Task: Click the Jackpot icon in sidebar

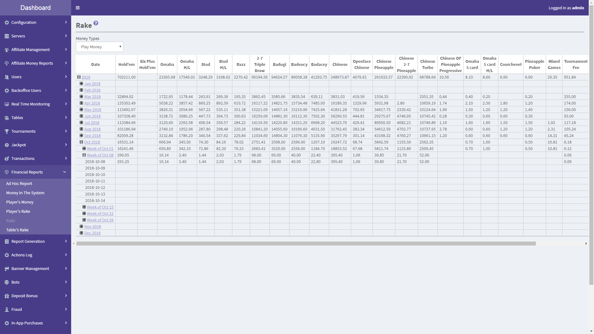Action: [x=7, y=145]
